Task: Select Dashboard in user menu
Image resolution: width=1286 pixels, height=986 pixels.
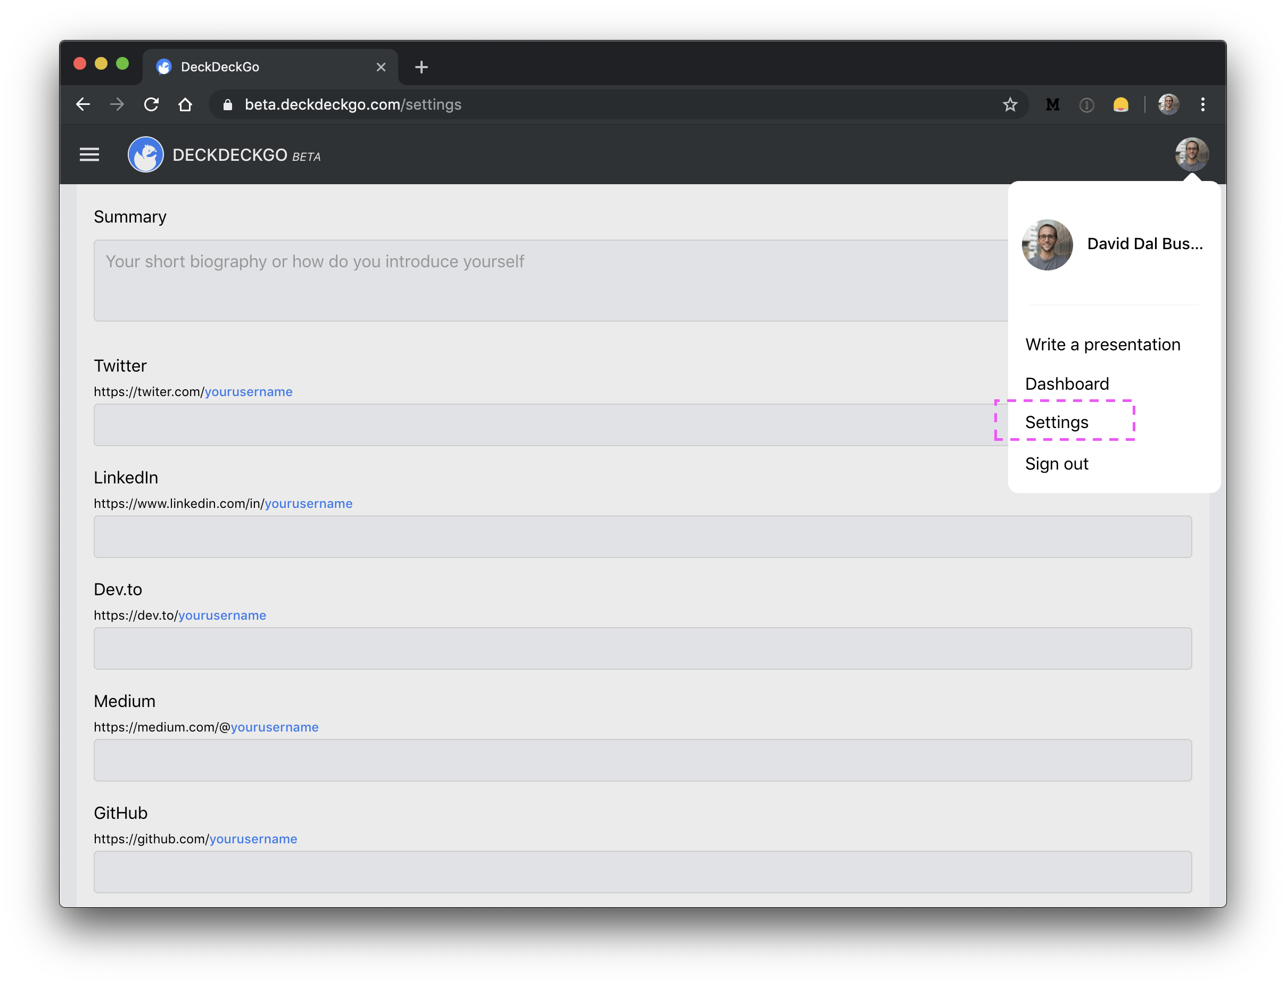Action: pos(1067,384)
